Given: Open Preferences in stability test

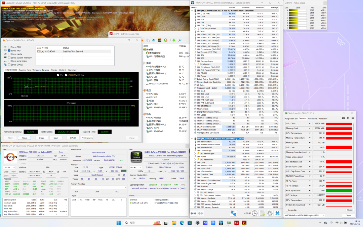Looking at the screenshot, I should point(87,138).
